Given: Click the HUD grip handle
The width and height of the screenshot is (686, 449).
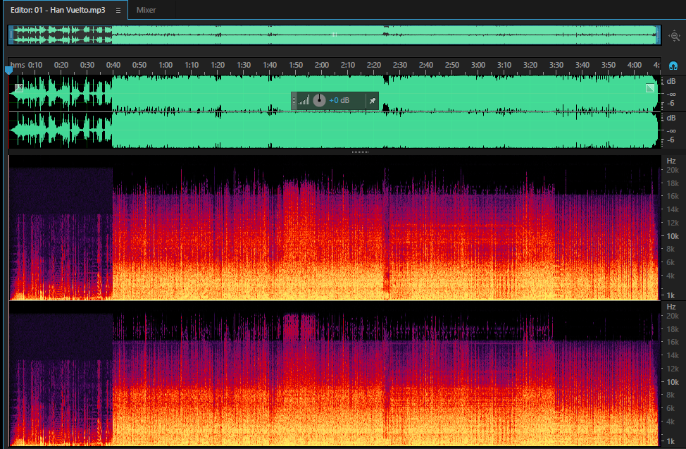Looking at the screenshot, I should 294,101.
